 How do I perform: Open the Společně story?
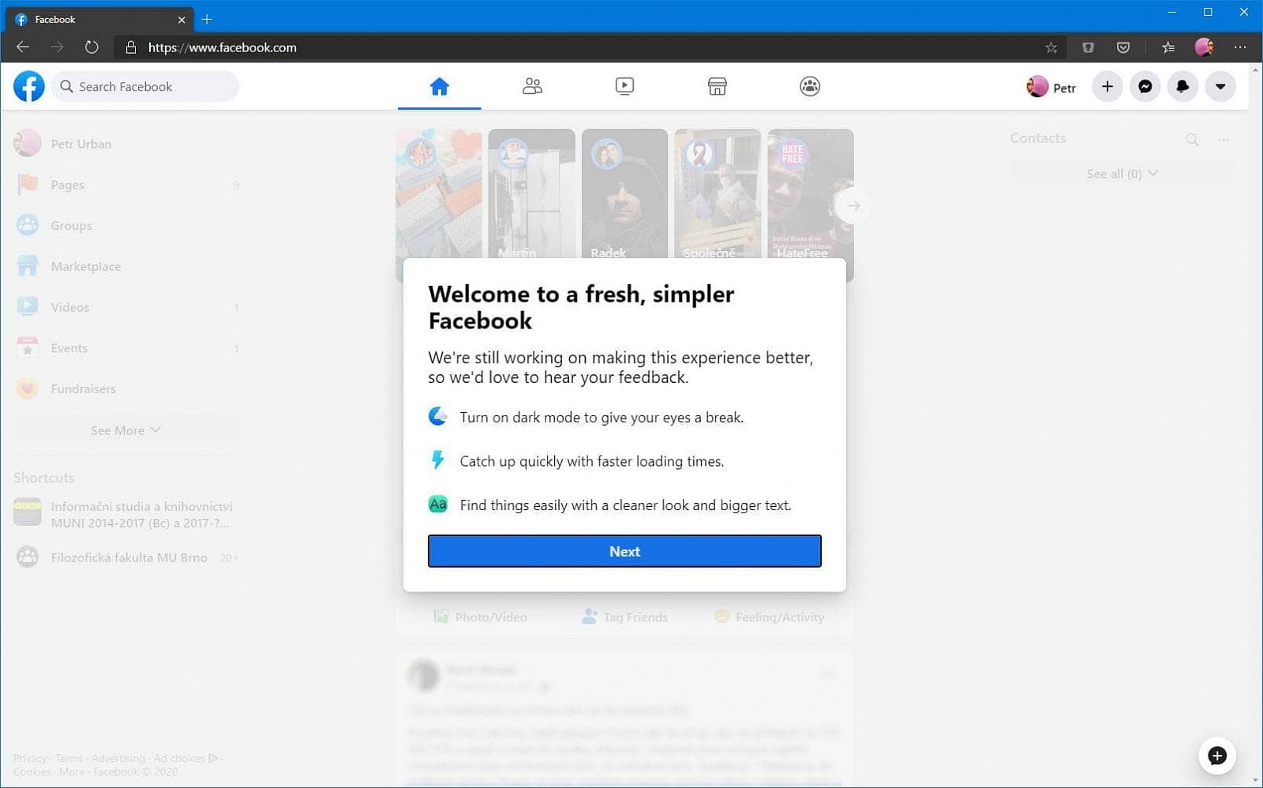[718, 194]
